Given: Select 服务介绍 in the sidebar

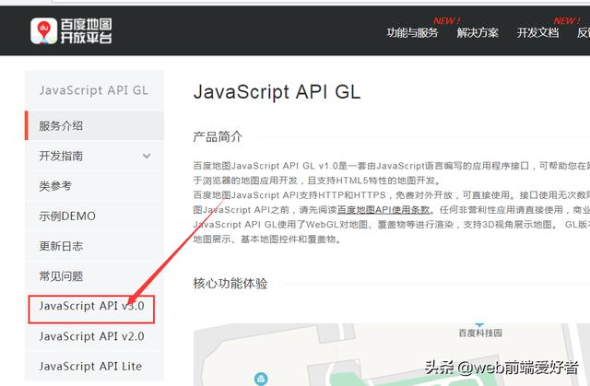Looking at the screenshot, I should point(94,125).
